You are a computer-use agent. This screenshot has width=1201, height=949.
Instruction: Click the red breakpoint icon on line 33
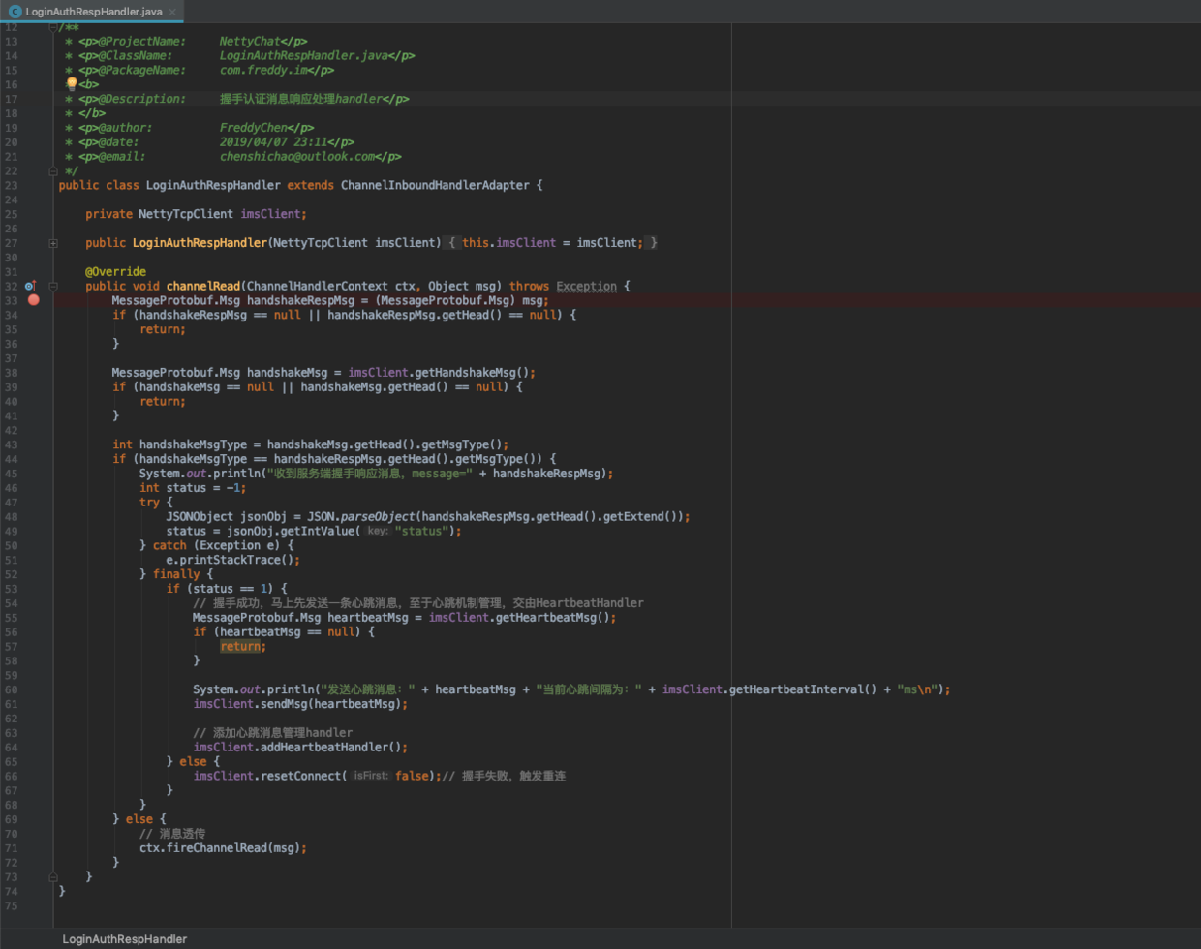34,300
